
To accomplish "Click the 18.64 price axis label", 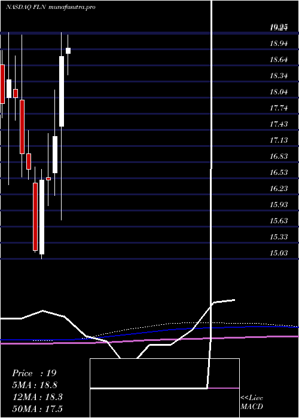I will click(x=279, y=60).
